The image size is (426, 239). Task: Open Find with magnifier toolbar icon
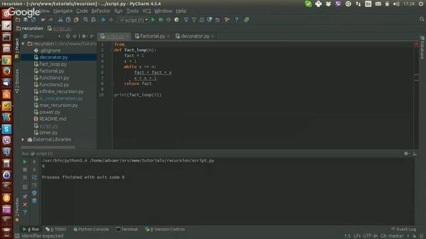[x=86, y=20]
